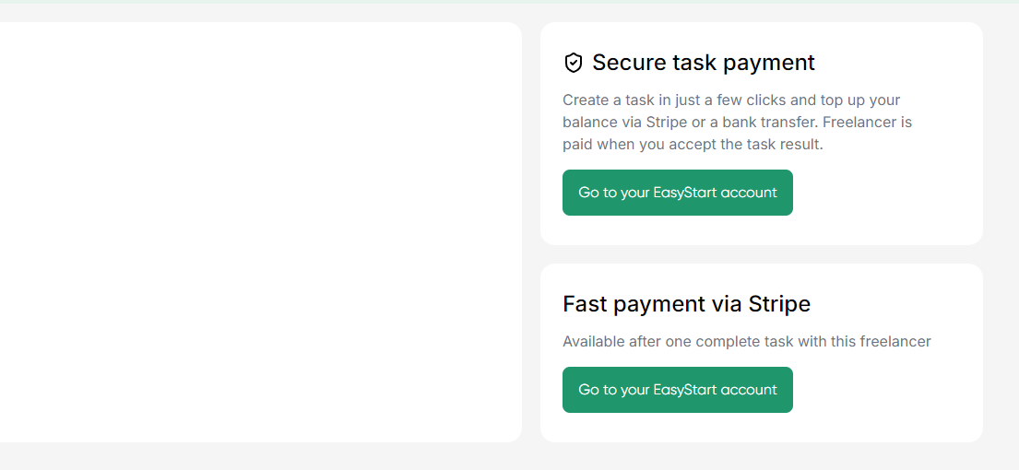
Task: Click the gray gap between the two payment cards
Action: coord(761,254)
